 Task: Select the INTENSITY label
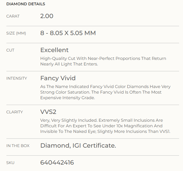(x=16, y=78)
